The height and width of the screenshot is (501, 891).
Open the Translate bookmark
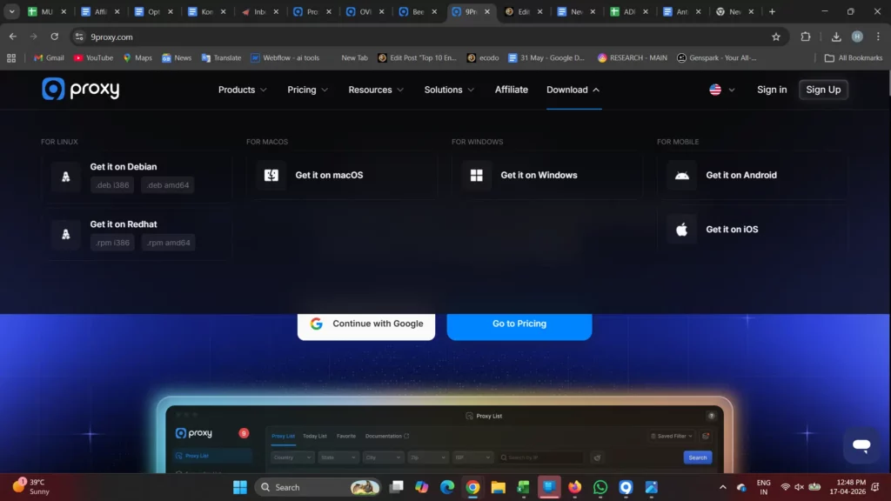click(221, 58)
